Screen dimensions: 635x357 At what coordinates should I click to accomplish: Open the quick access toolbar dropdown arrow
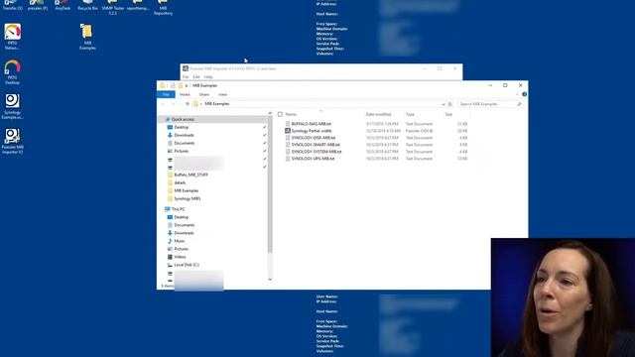click(187, 86)
